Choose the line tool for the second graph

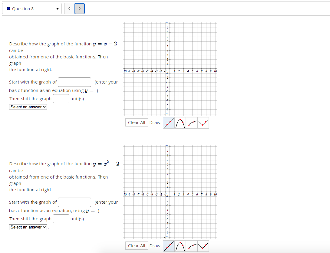click(169, 246)
